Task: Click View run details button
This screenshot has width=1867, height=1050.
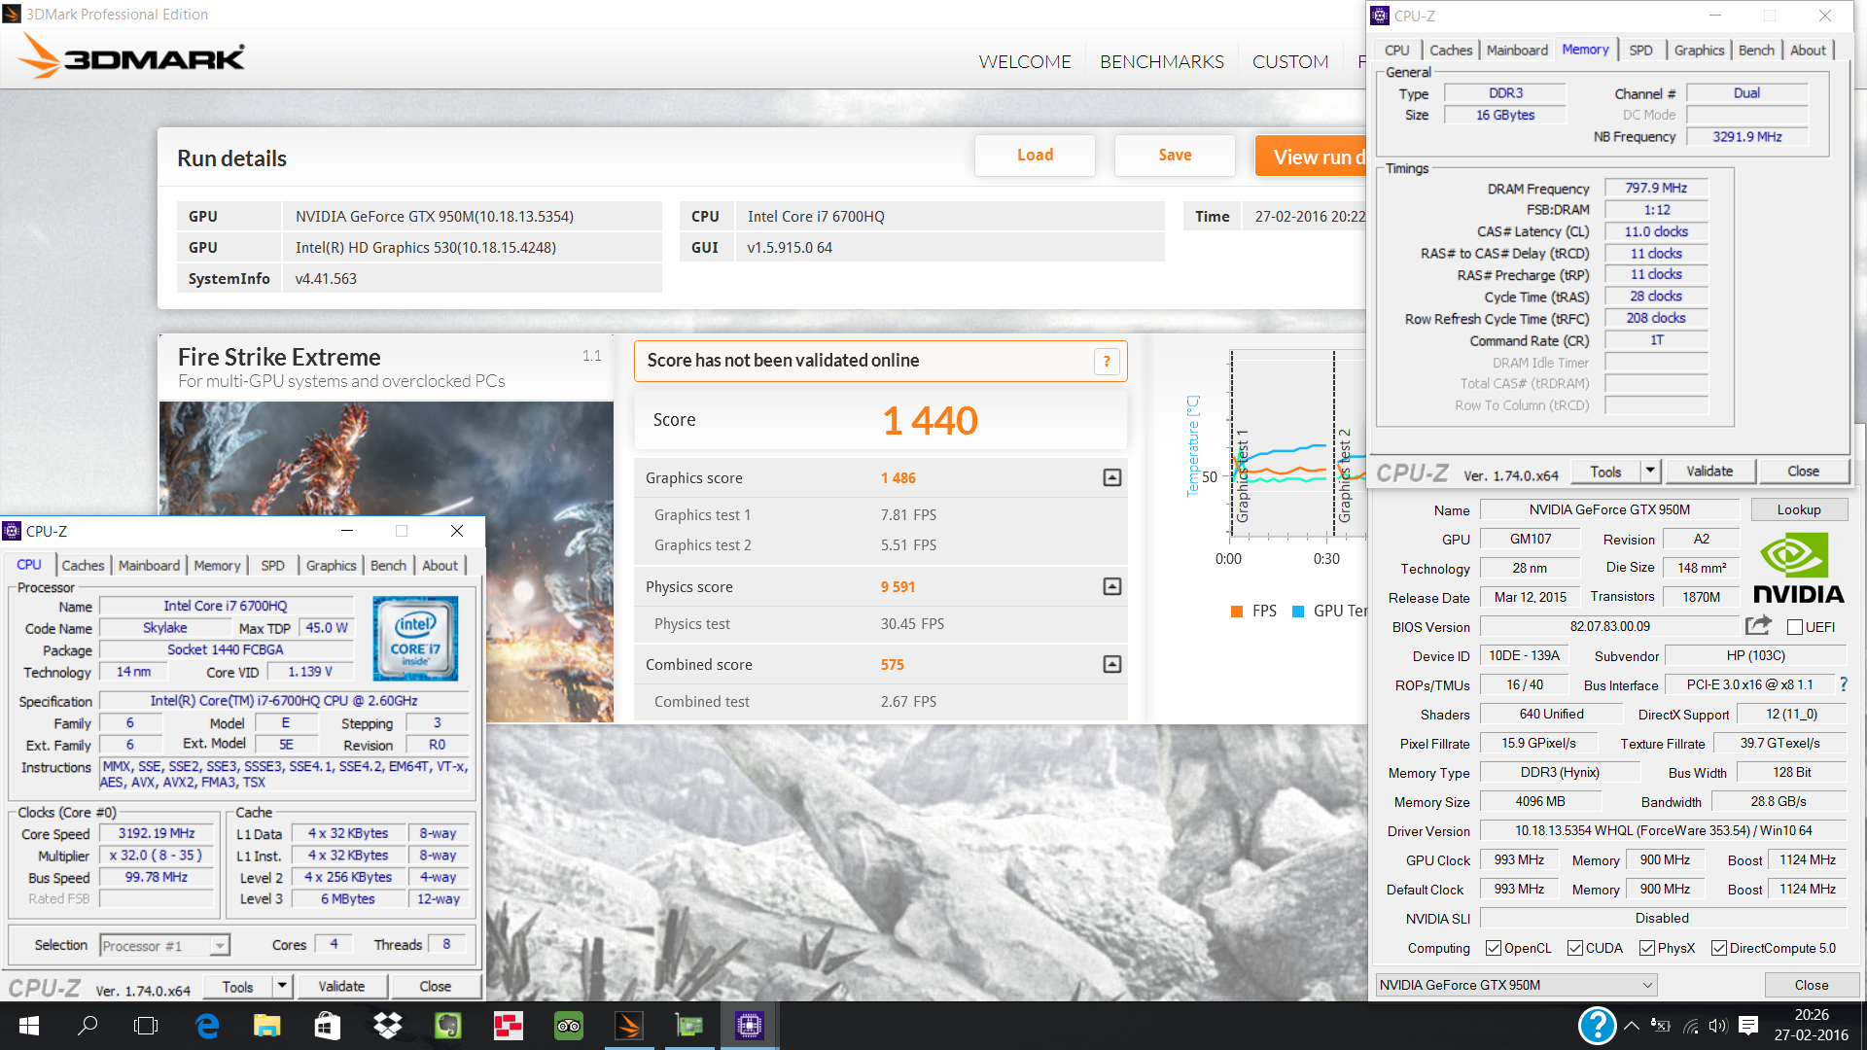Action: click(1311, 156)
